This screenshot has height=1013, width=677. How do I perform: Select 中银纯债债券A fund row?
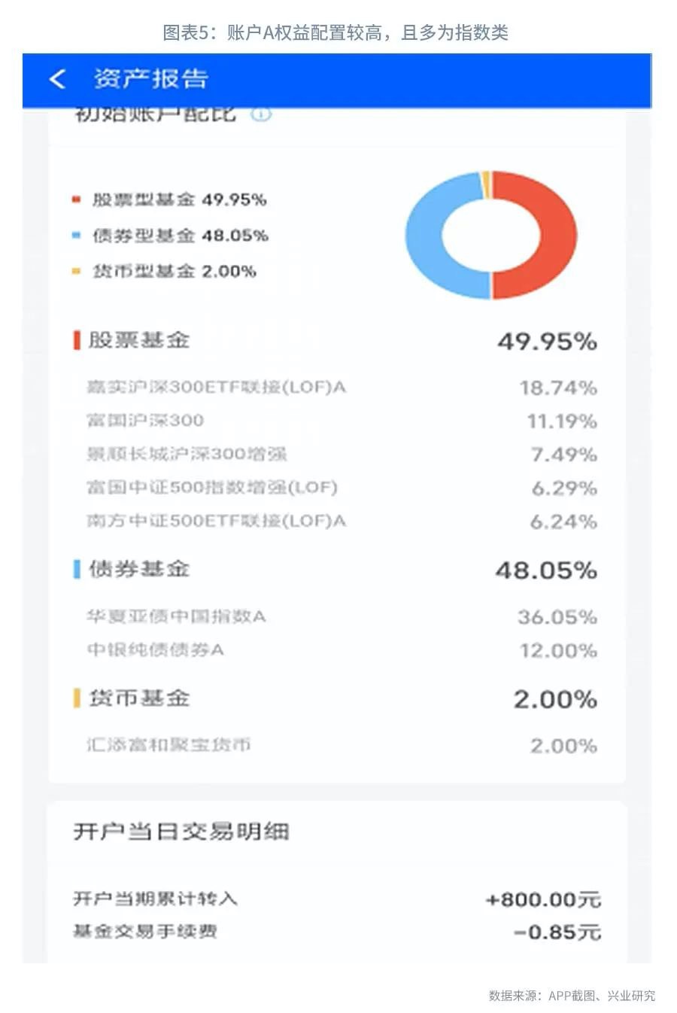(x=156, y=649)
